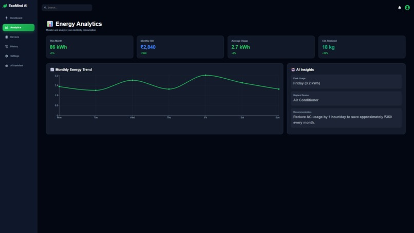Click the Wed data point on chart
Viewport: 414px width, 233px height.
click(133, 80)
